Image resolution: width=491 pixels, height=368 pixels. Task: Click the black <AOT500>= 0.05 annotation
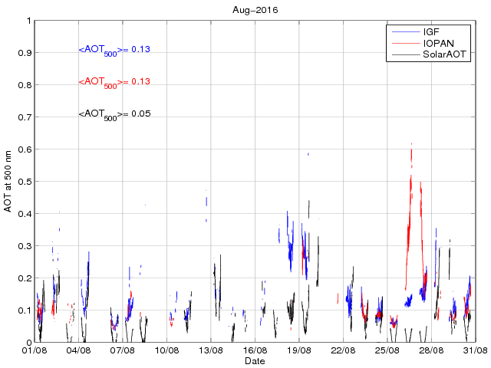click(x=114, y=114)
